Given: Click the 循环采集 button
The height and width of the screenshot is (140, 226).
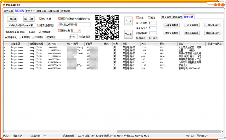Looking at the screenshot, I should (x=29, y=19).
